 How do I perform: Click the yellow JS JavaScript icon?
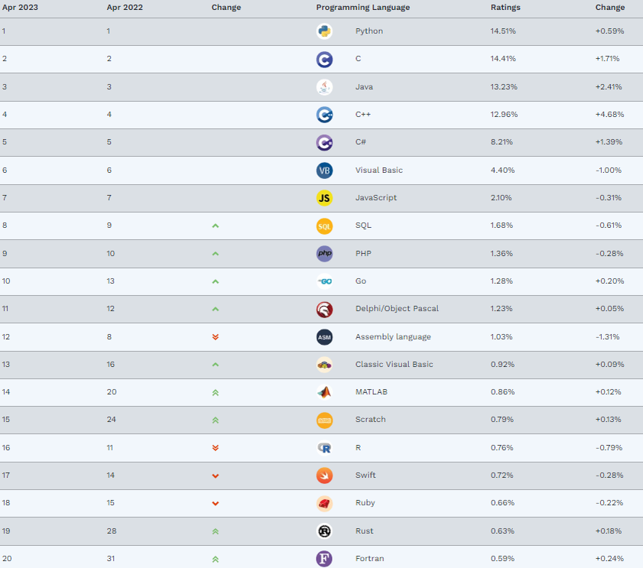point(324,198)
